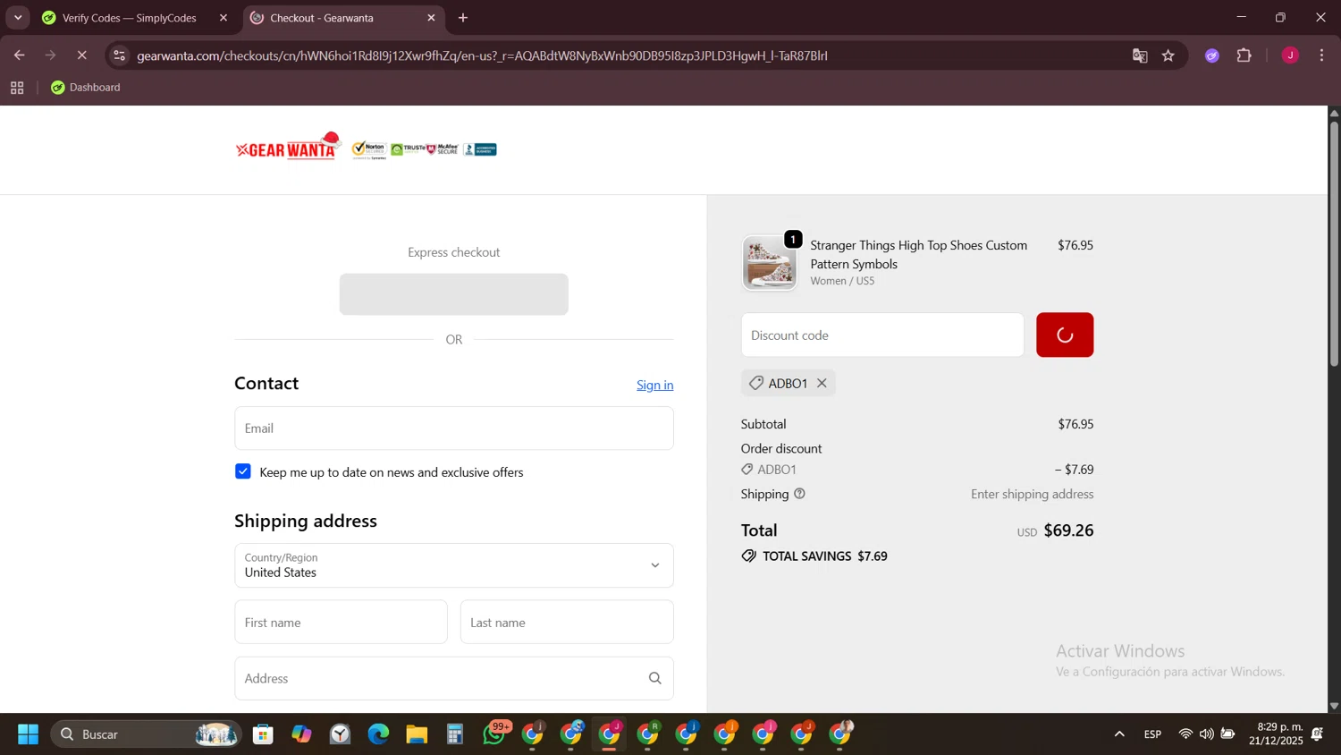This screenshot has height=755, width=1341.
Task: Go back to previous page
Action: pos(19,55)
